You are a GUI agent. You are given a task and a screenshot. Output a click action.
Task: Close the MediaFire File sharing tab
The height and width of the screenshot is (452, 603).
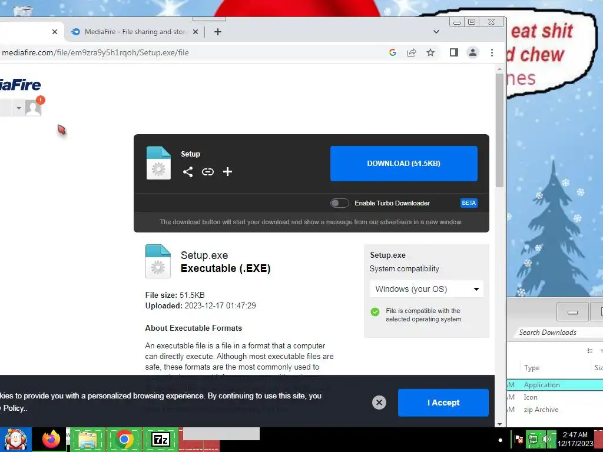pyautogui.click(x=196, y=32)
